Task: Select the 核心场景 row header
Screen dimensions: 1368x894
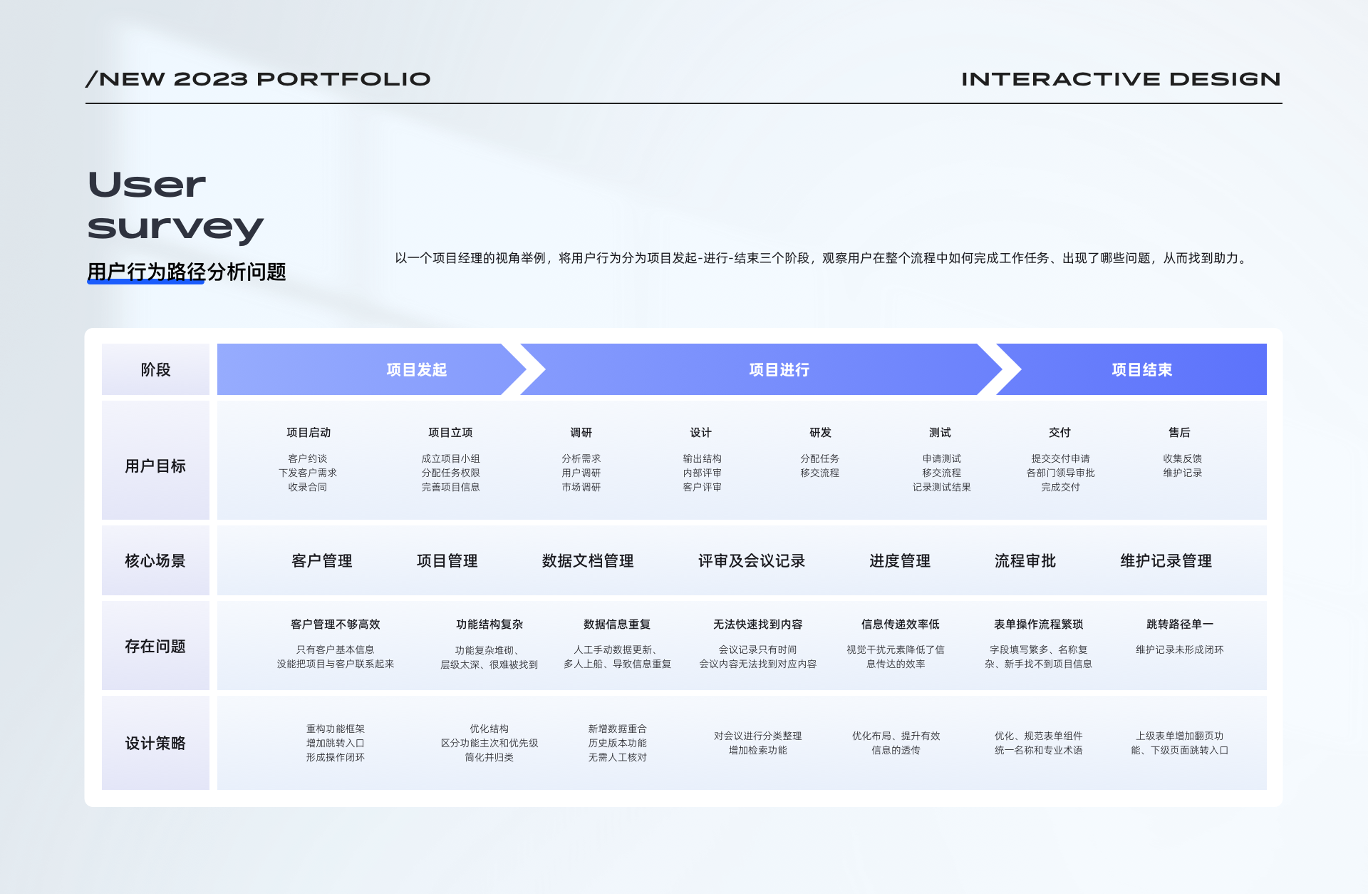Action: coord(155,560)
